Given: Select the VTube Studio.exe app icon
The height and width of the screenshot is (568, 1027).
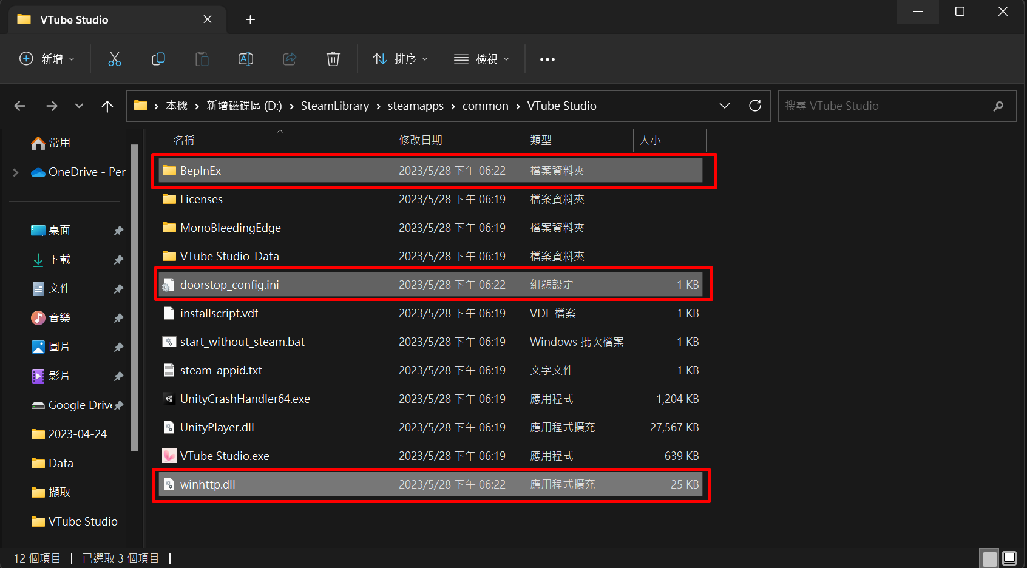Looking at the screenshot, I should point(169,456).
